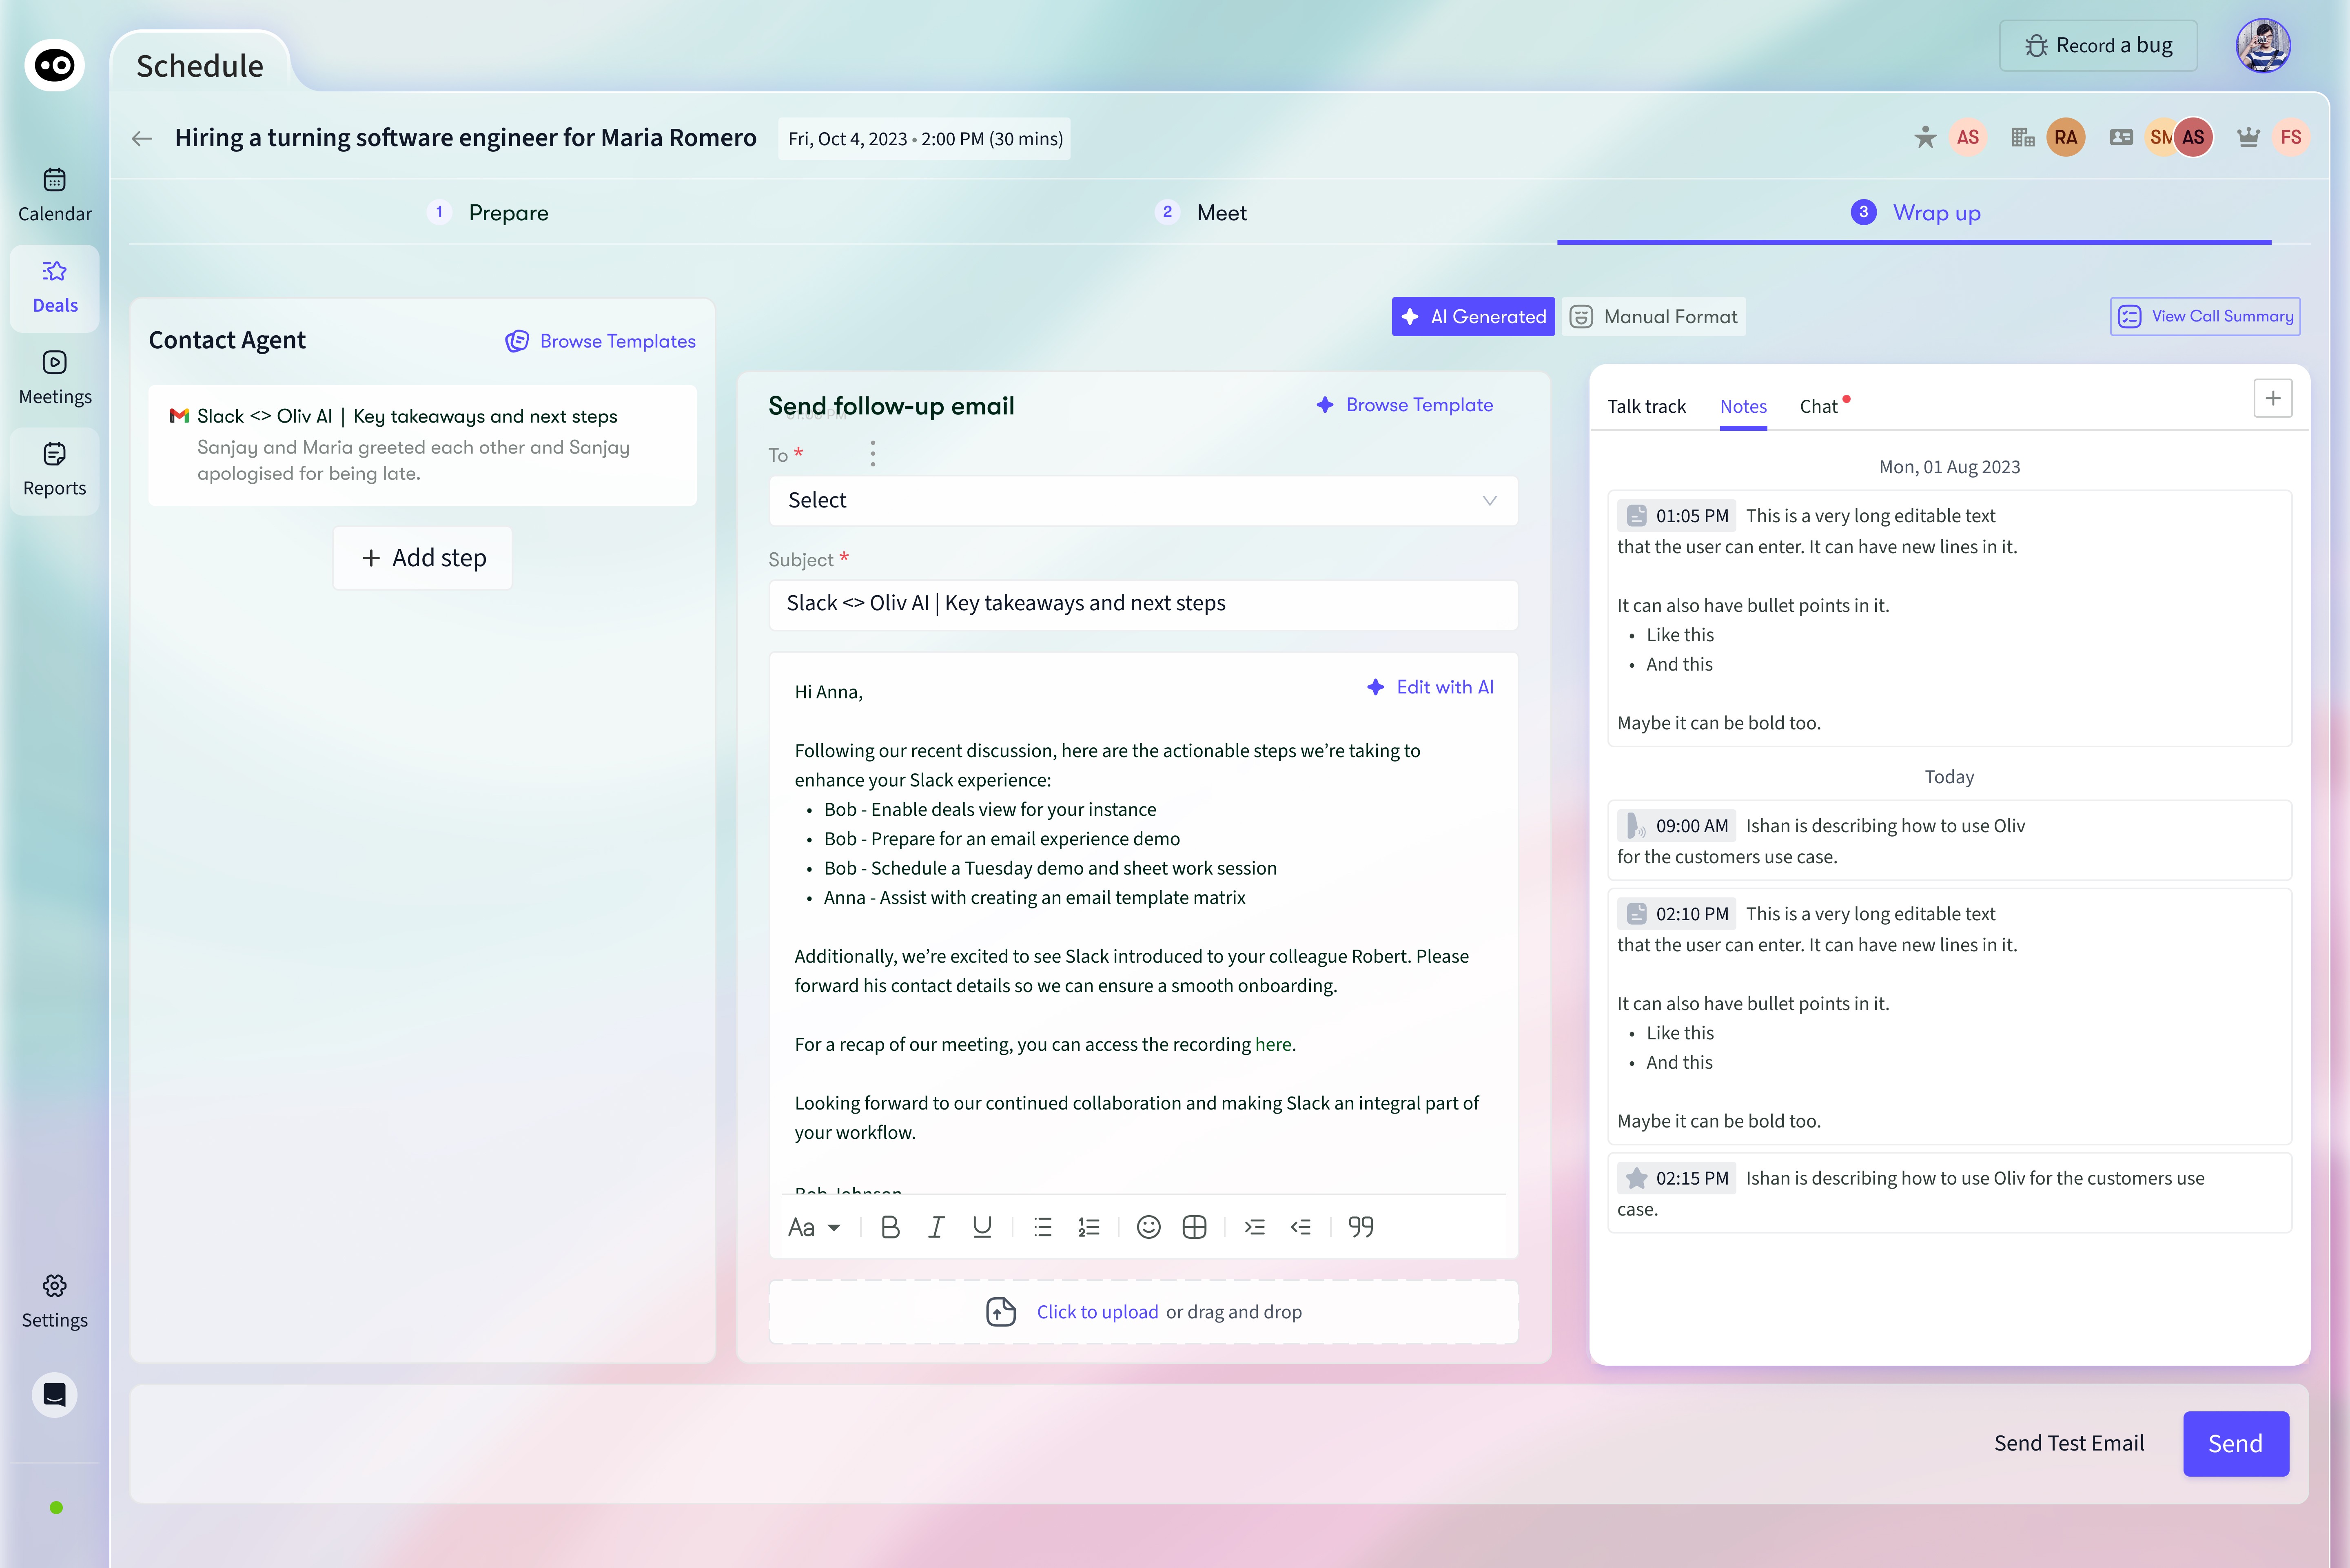Open the Chat tab
Image resolution: width=2350 pixels, height=1568 pixels.
click(1819, 407)
